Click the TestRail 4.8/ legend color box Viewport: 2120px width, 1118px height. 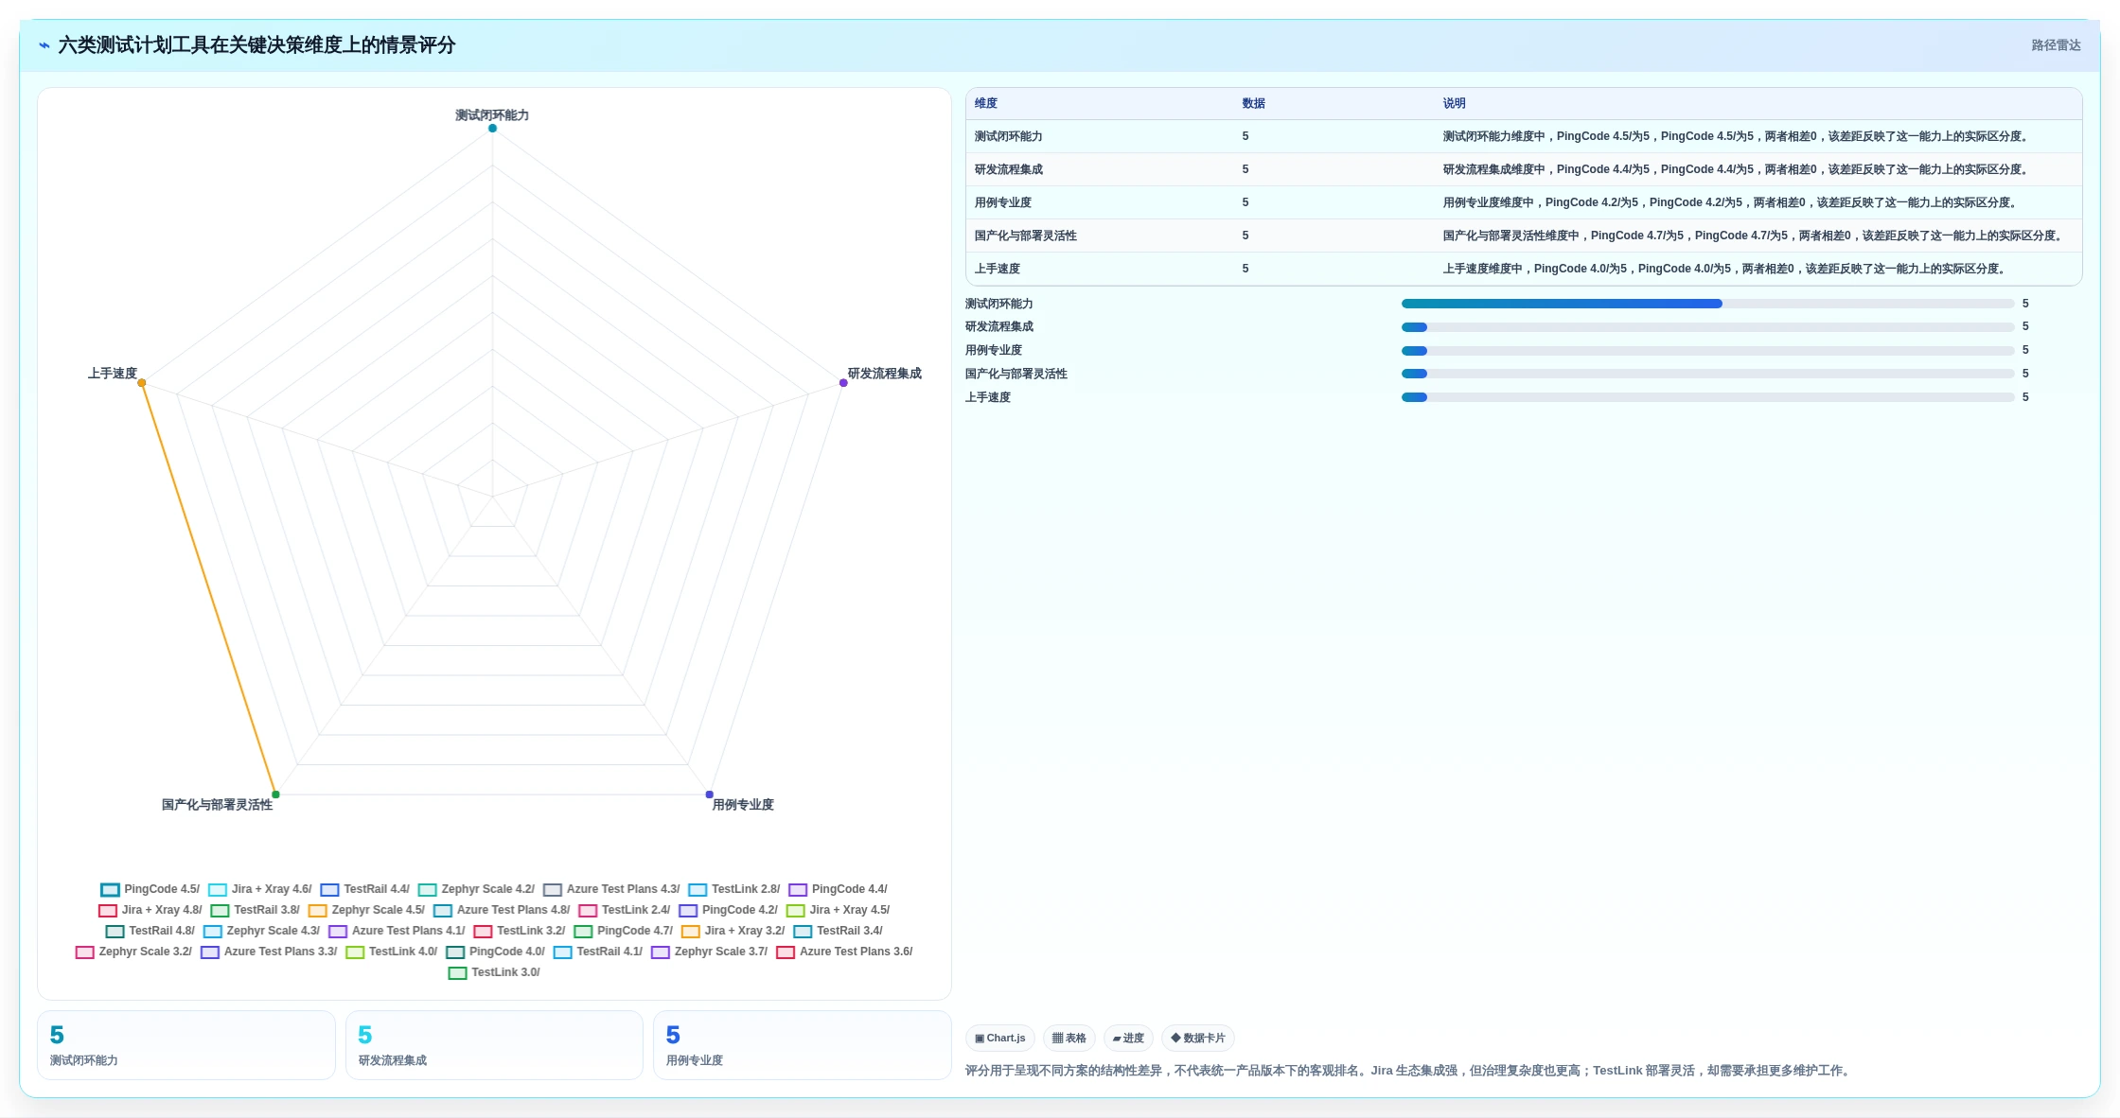click(115, 932)
